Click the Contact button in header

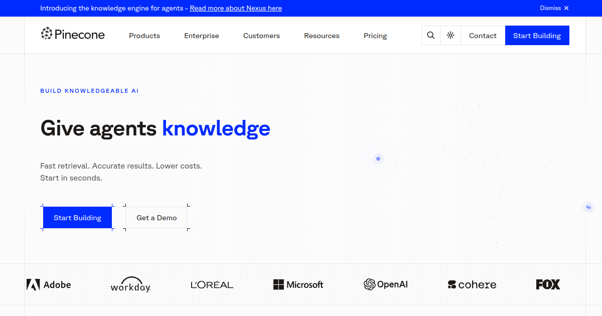pos(483,36)
